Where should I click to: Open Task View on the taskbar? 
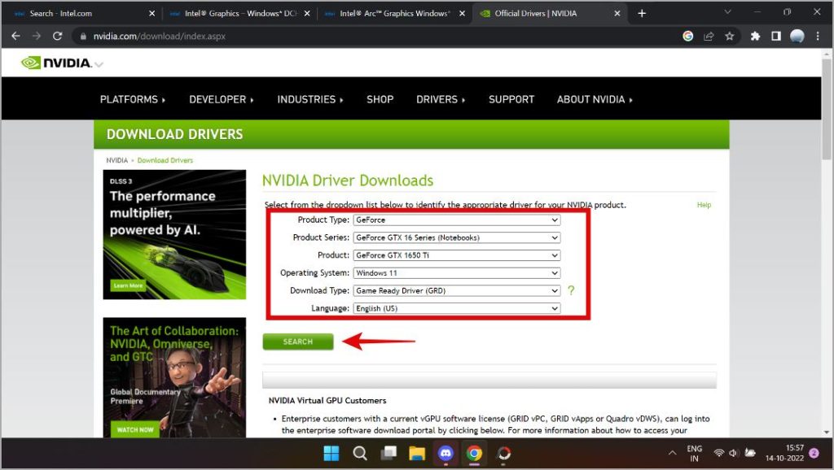point(388,453)
